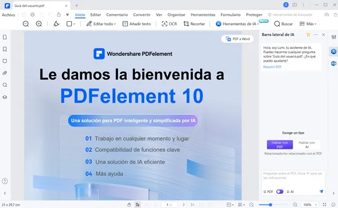
Task: Open the Archivo menu
Action: pyautogui.click(x=8, y=15)
